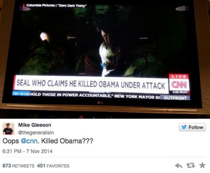The image size is (210, 173).
Task: Click the FIRST ON CNN blue tag
Action: tap(21, 93)
